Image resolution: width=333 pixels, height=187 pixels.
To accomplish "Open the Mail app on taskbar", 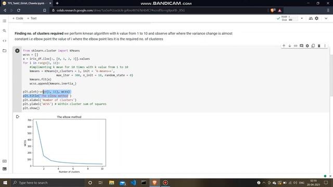I will 123,182.
